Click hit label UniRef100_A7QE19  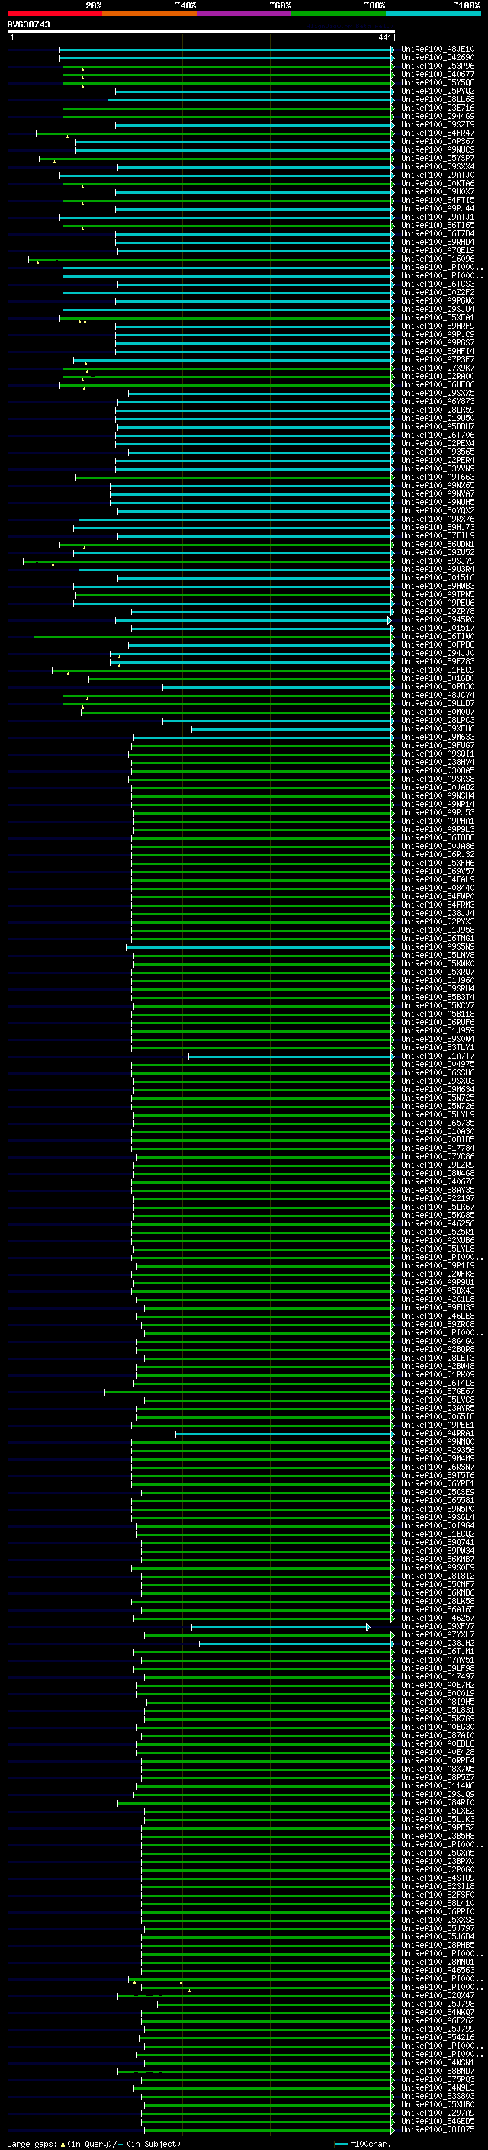pyautogui.click(x=438, y=250)
